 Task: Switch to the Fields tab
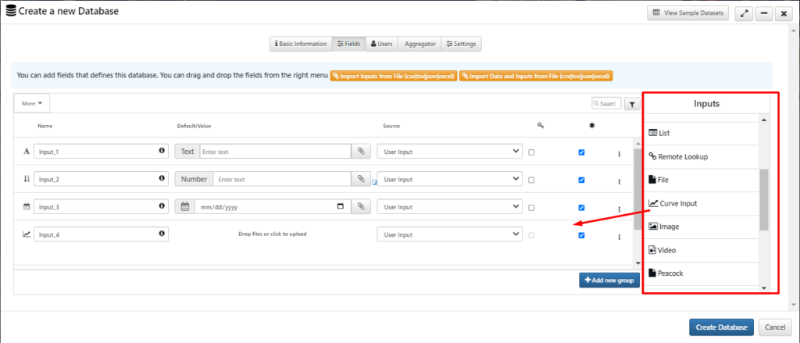[348, 44]
